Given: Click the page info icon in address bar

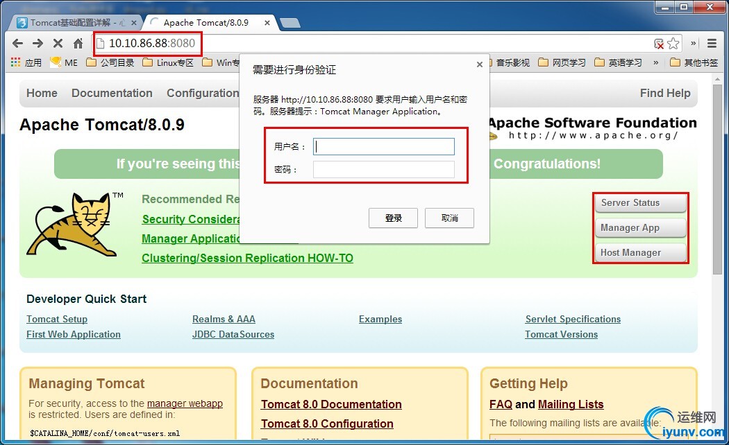Looking at the screenshot, I should 99,44.
